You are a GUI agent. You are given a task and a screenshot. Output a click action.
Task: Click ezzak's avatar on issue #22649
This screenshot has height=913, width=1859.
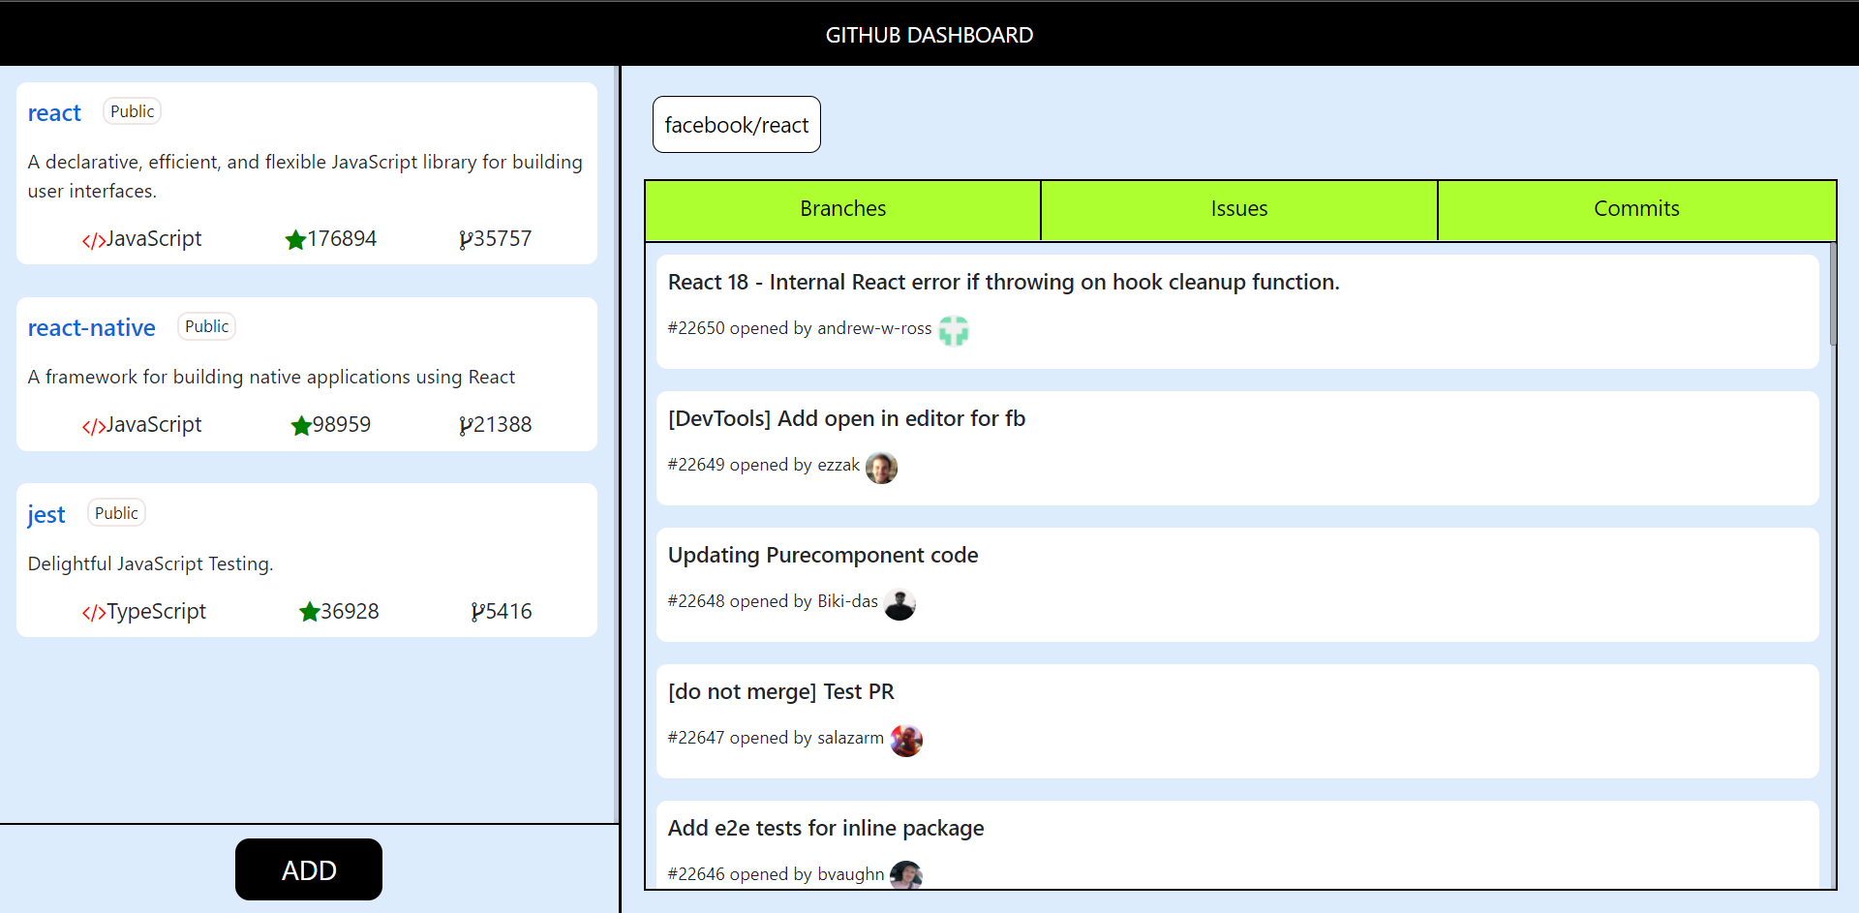pyautogui.click(x=881, y=468)
